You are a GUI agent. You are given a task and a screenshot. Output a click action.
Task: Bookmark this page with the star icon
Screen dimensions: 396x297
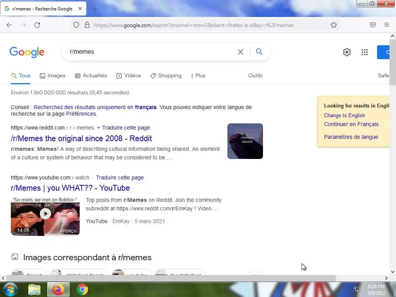[334, 25]
